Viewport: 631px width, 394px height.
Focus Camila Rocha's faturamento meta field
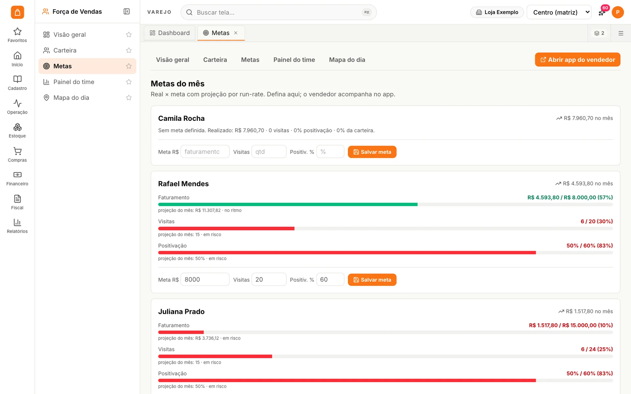[x=205, y=152]
